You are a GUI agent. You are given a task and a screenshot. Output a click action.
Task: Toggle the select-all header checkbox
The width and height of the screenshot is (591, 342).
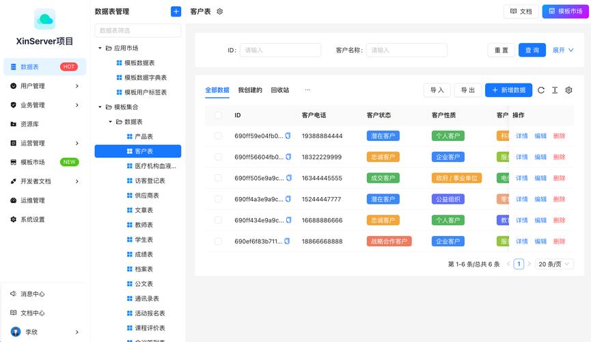[218, 115]
